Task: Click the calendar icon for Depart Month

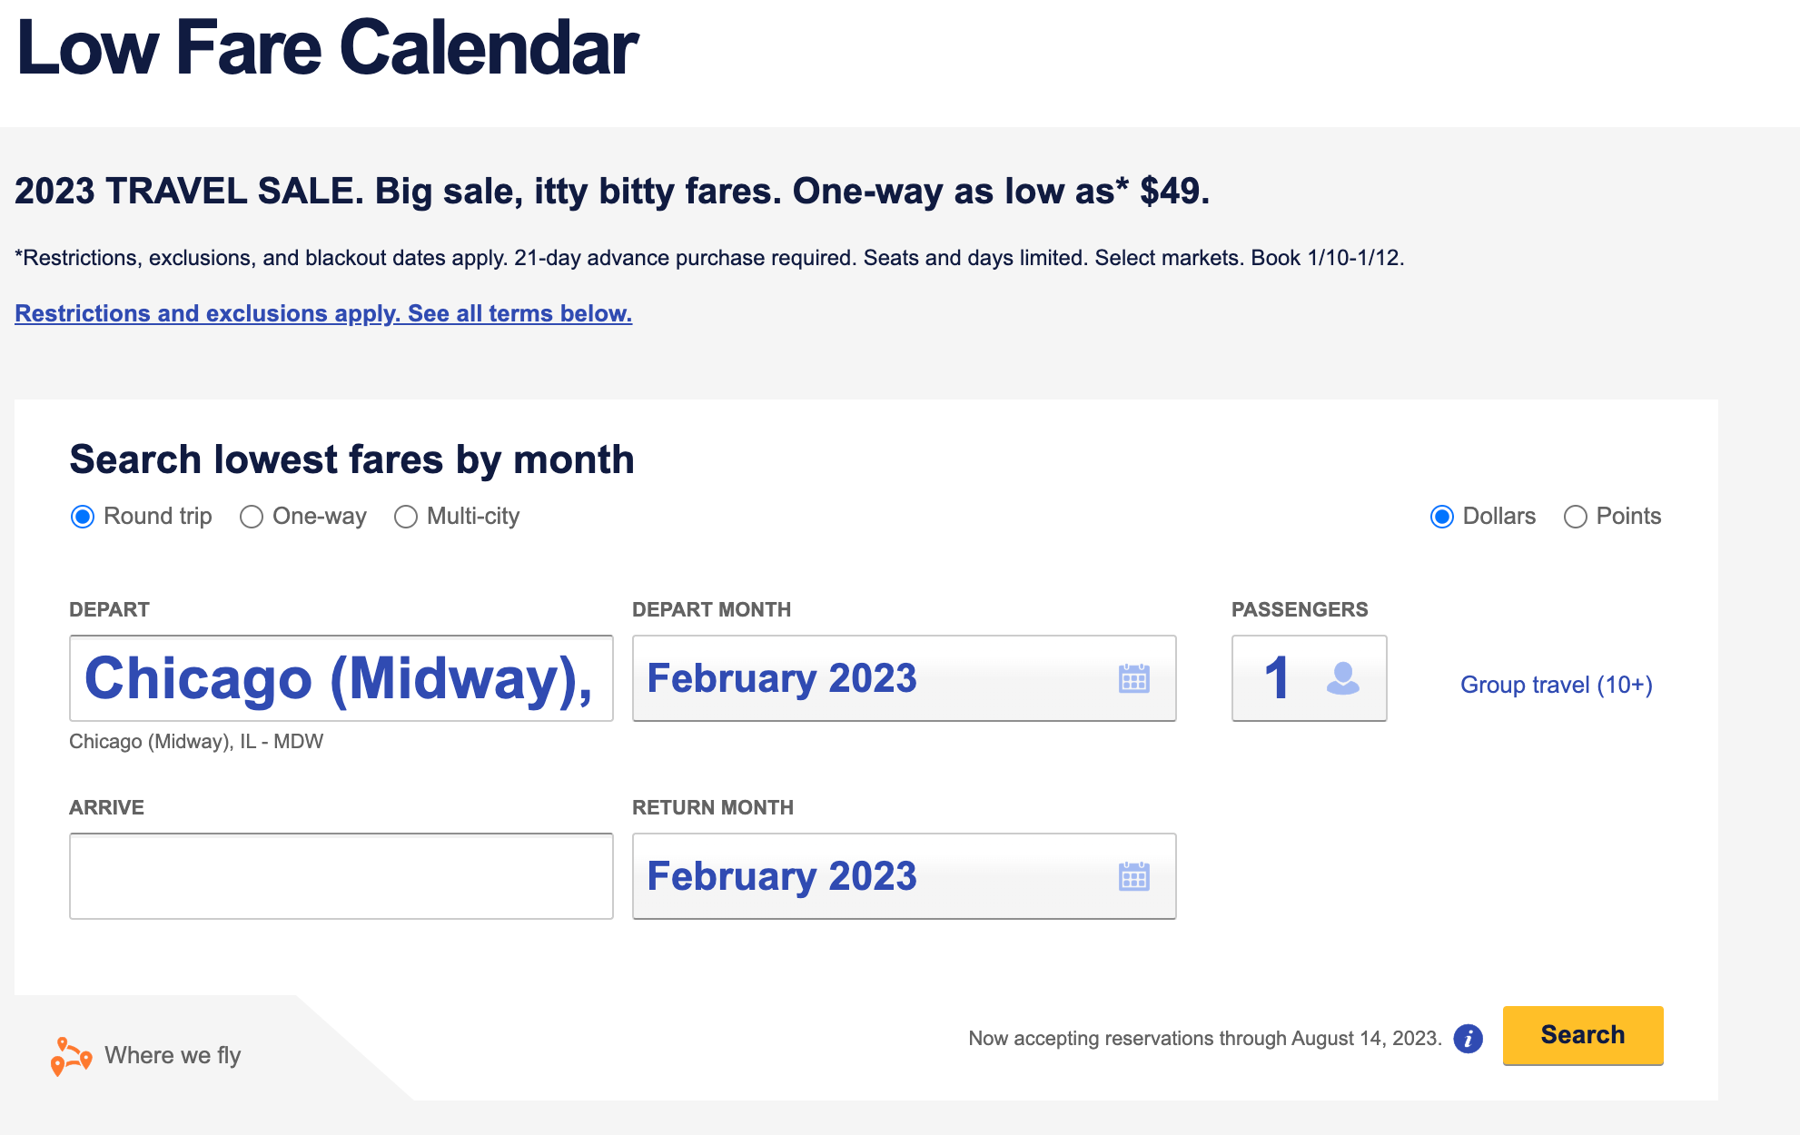Action: [1132, 678]
